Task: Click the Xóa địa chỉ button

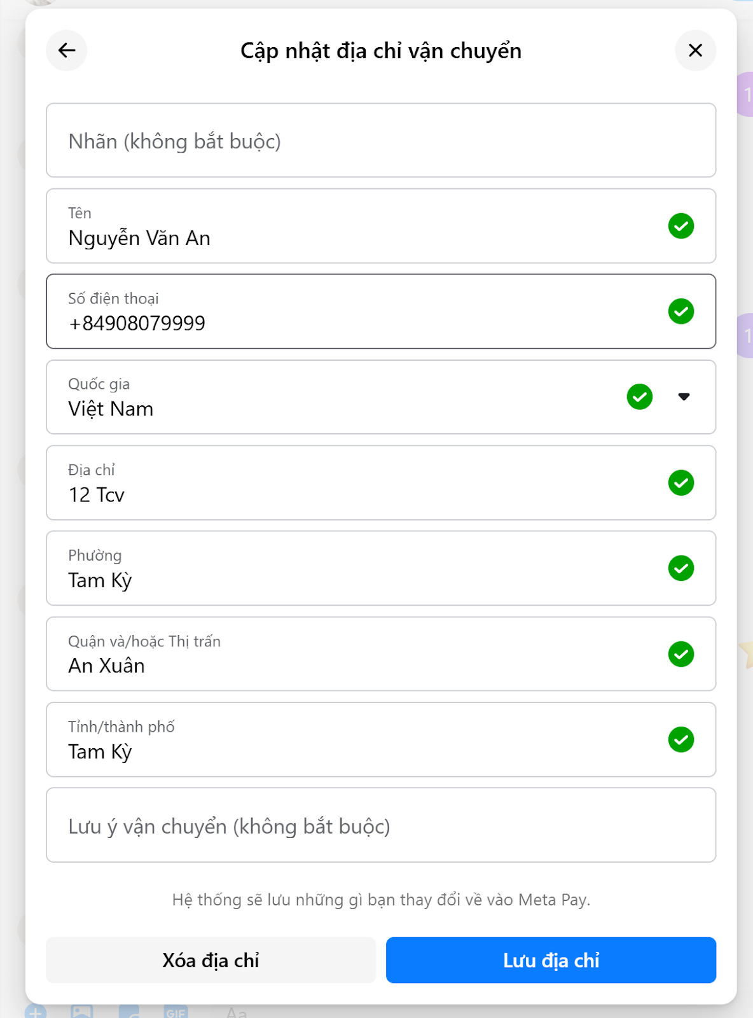Action: pyautogui.click(x=211, y=960)
